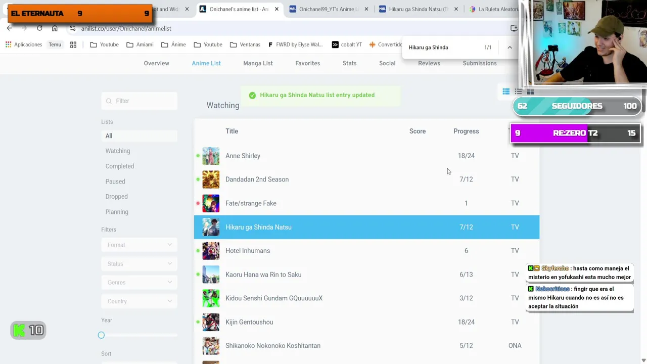Switch to compact list view icon
647x364 pixels.
(x=518, y=92)
